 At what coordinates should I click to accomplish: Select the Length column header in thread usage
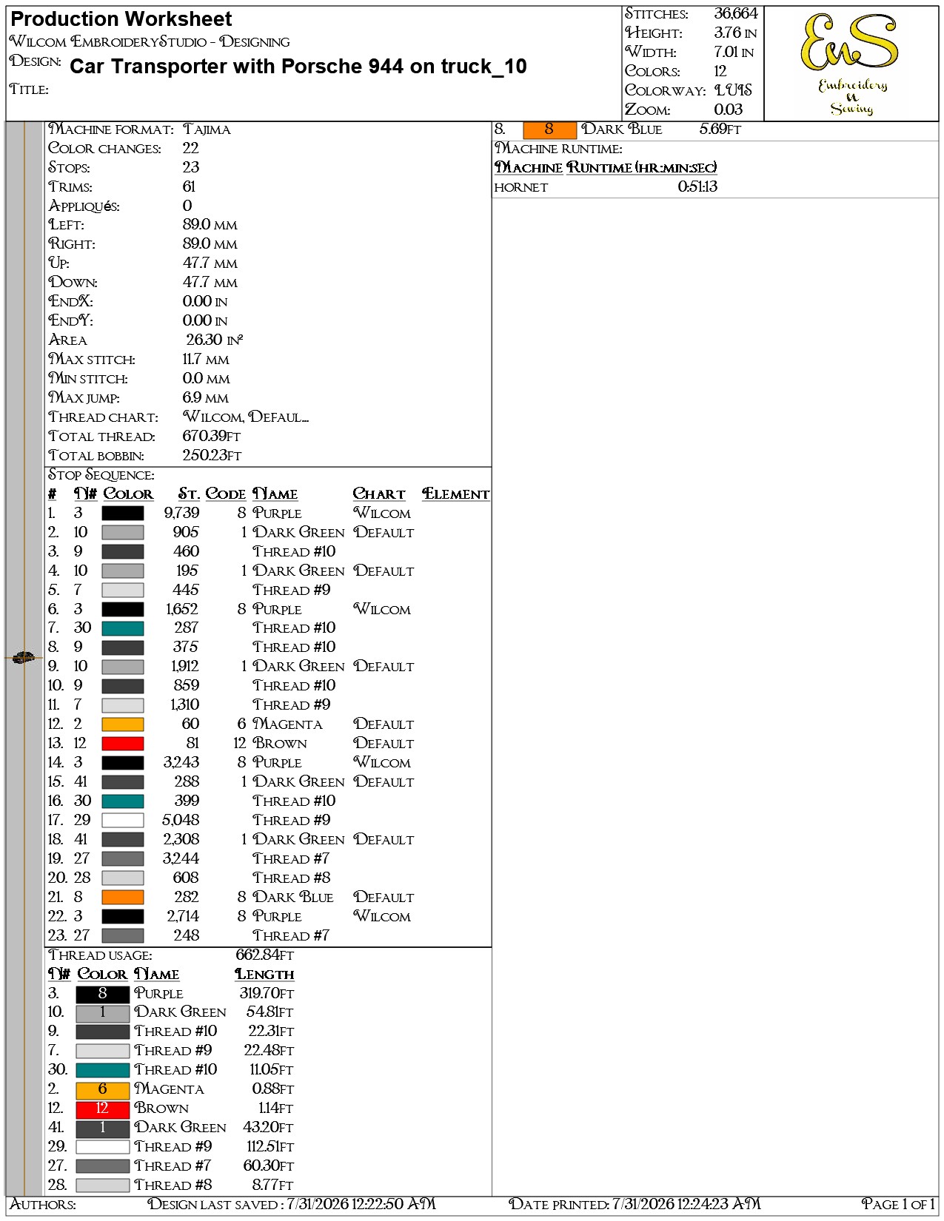(x=264, y=975)
